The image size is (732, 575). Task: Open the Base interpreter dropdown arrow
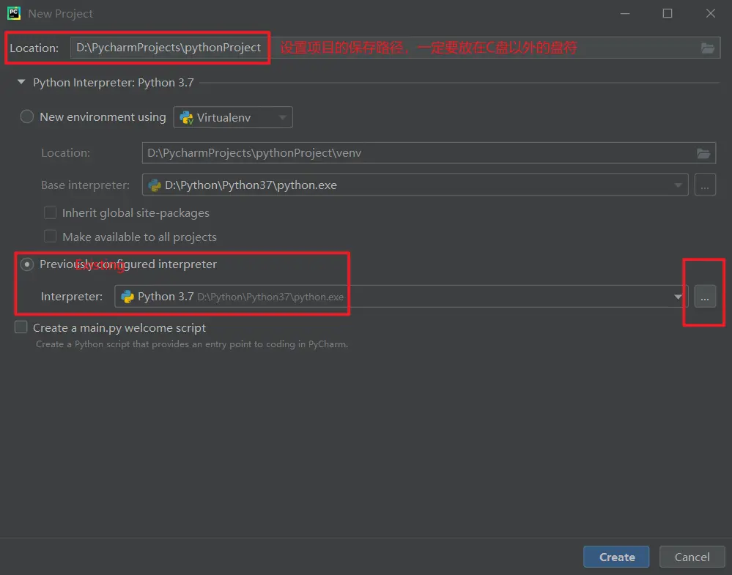pyautogui.click(x=678, y=185)
